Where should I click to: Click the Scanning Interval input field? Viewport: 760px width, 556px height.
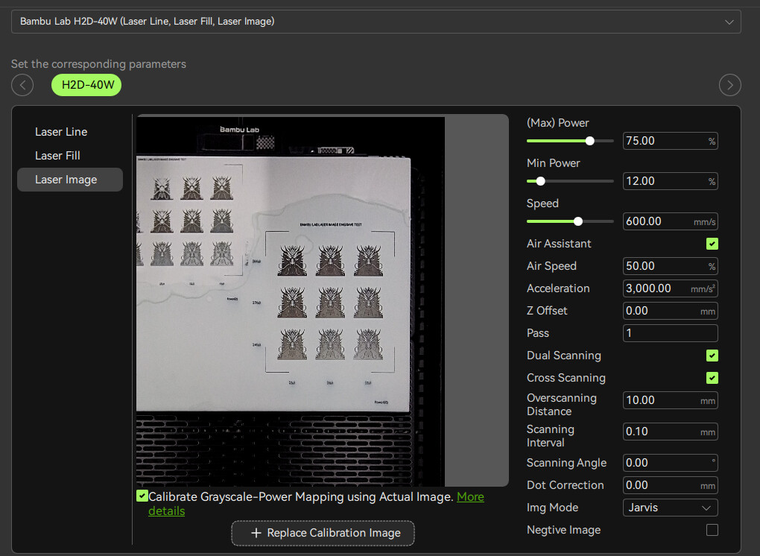pos(670,432)
